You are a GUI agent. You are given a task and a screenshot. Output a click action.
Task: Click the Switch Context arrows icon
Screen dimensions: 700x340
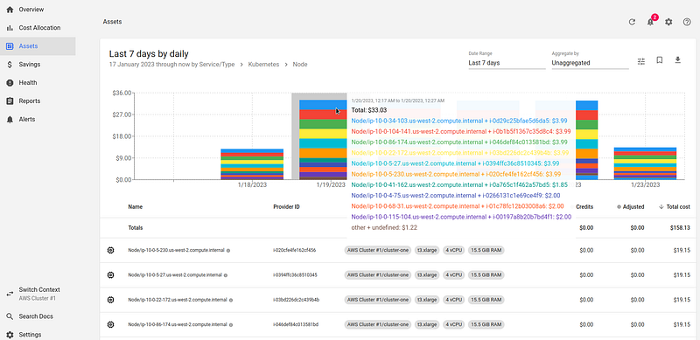coord(10,294)
